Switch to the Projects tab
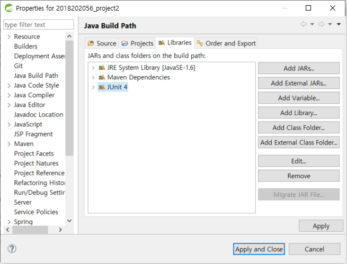 coord(137,43)
